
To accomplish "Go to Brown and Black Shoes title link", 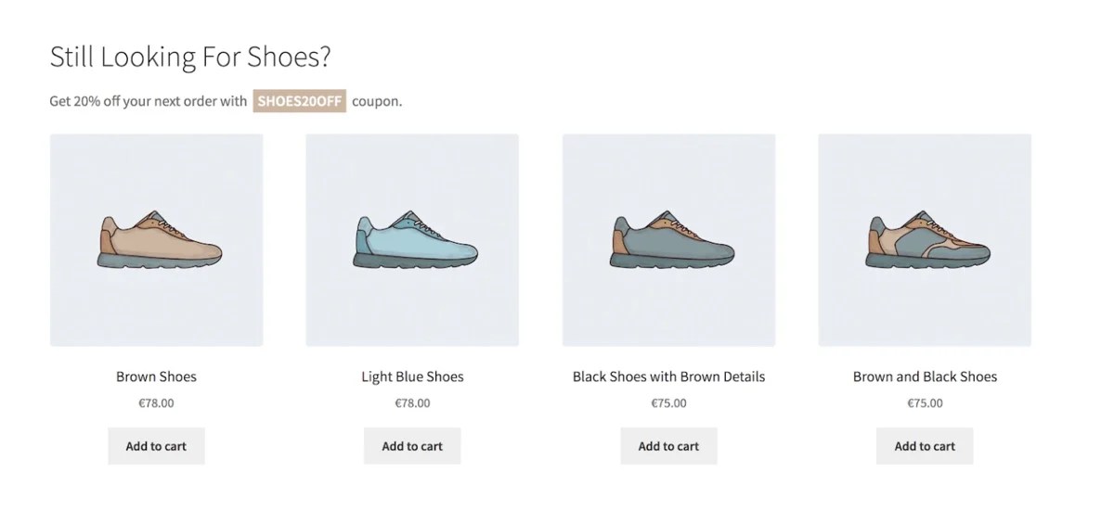I will pos(925,376).
